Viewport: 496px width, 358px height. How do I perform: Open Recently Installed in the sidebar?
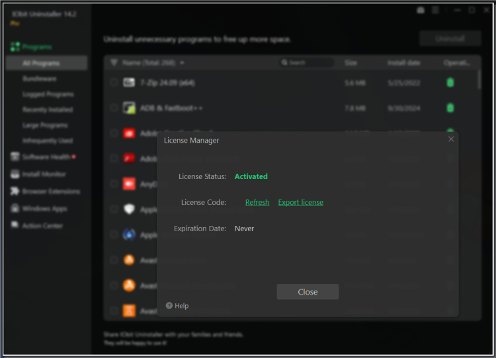[x=48, y=110]
